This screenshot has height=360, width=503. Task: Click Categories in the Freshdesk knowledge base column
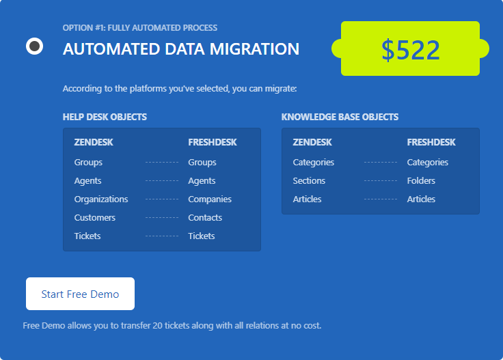coord(428,163)
